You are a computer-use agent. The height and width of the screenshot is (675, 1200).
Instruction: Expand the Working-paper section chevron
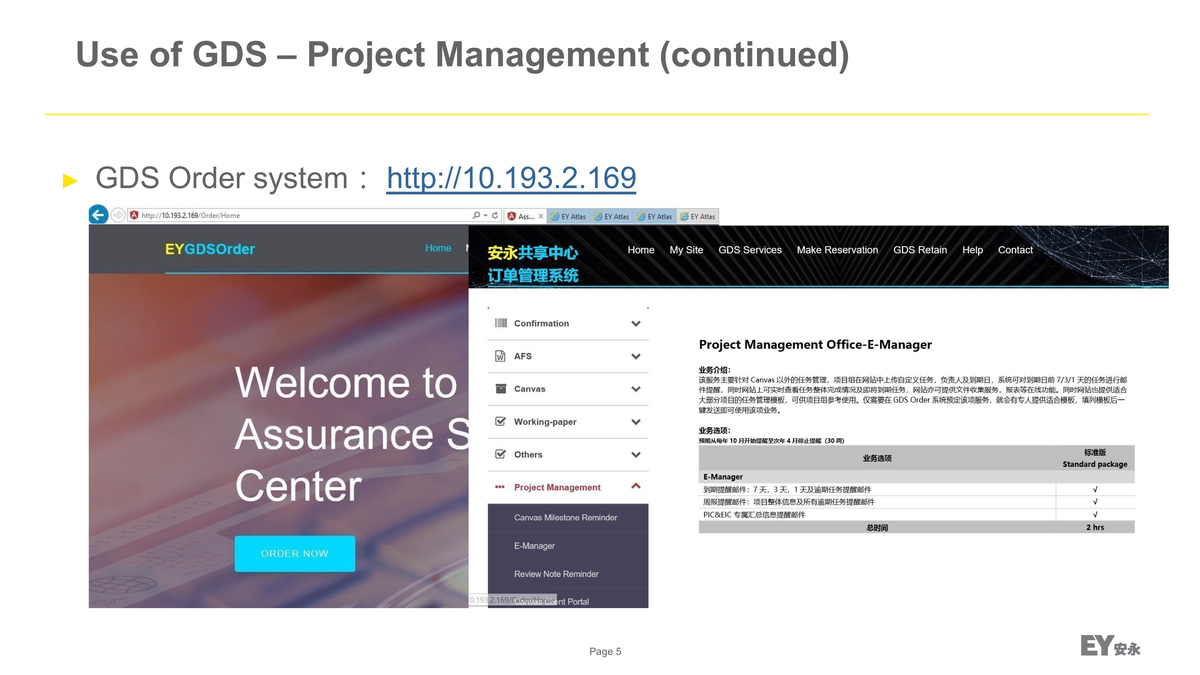pyautogui.click(x=636, y=422)
